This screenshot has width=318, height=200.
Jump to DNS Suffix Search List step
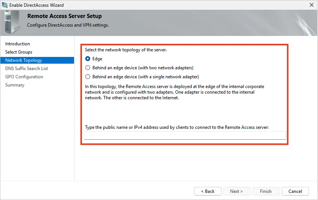pyautogui.click(x=27, y=69)
